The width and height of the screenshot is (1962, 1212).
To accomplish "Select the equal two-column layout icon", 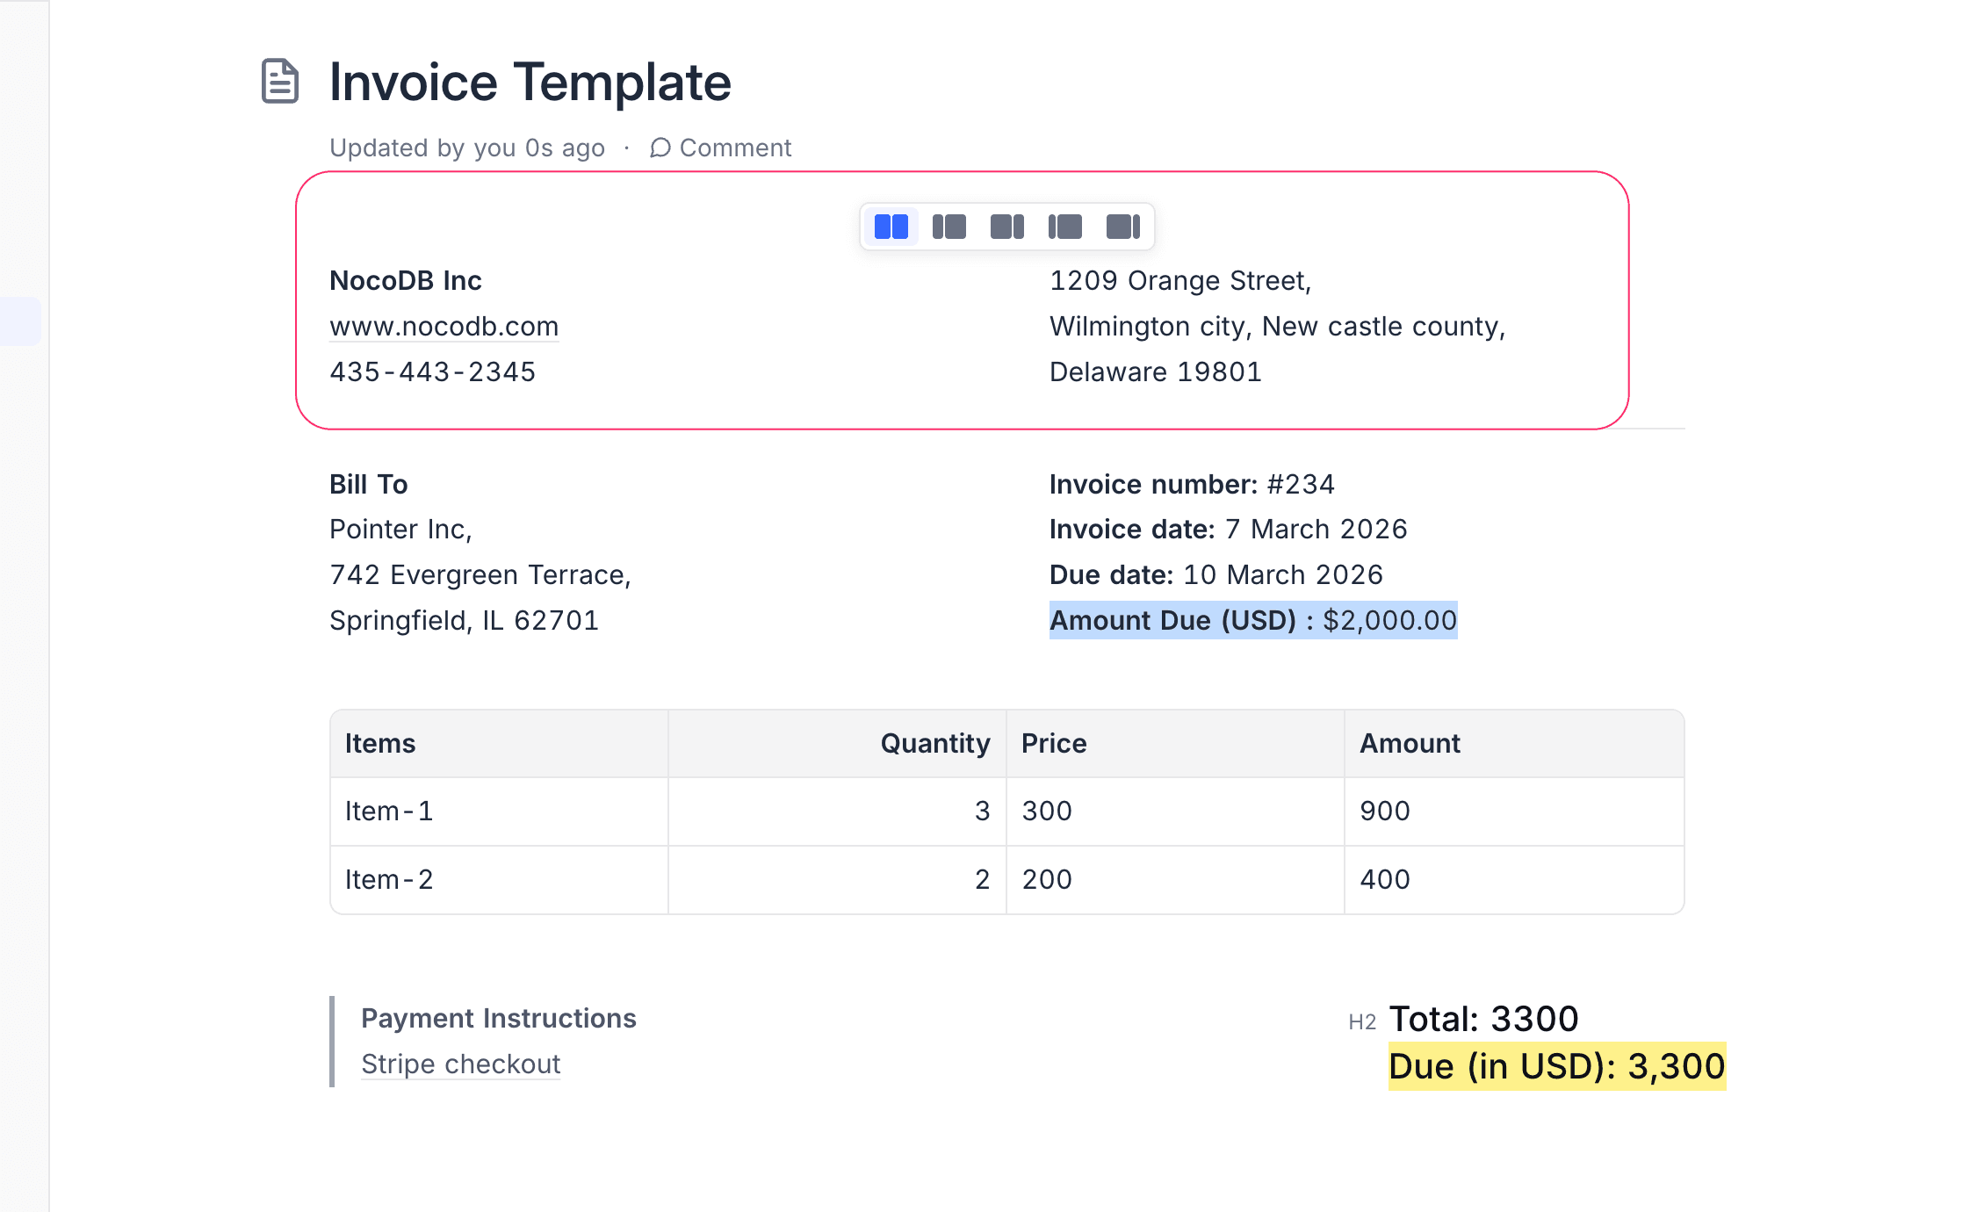I will [x=891, y=227].
